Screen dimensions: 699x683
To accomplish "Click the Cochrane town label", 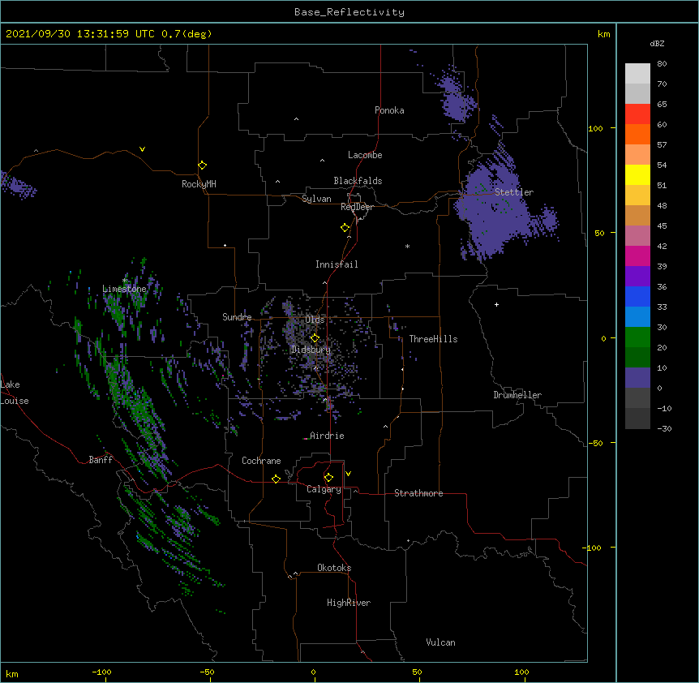I will (261, 461).
